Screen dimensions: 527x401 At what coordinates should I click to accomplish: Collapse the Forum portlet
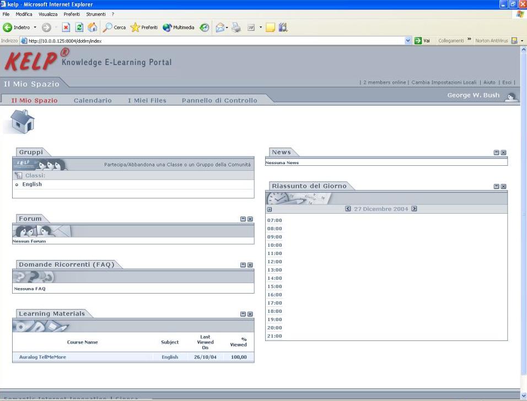pyautogui.click(x=243, y=219)
